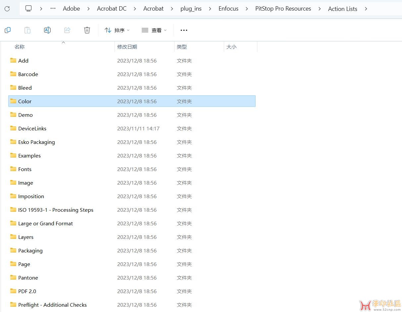Click 文件夹 type cell in Pantone row
Screen dimensions: 402x312
coord(184,278)
